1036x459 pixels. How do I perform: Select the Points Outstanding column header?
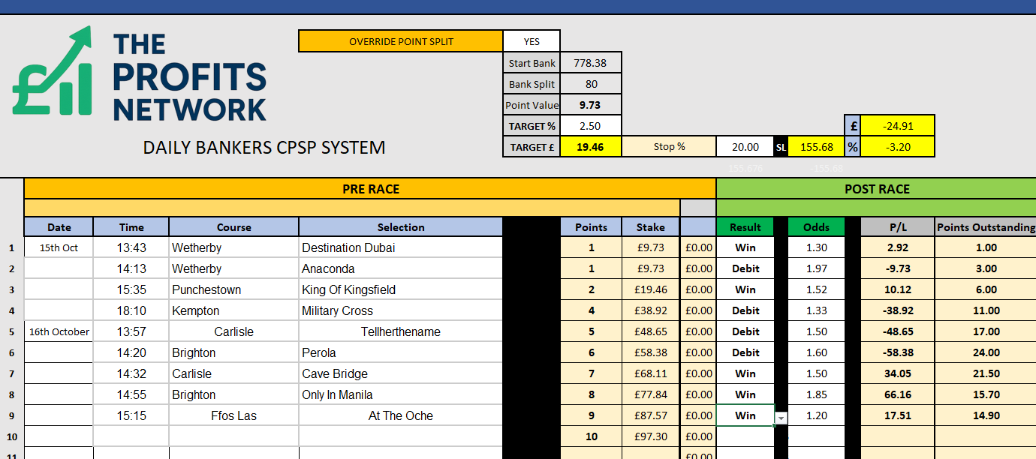[986, 227]
